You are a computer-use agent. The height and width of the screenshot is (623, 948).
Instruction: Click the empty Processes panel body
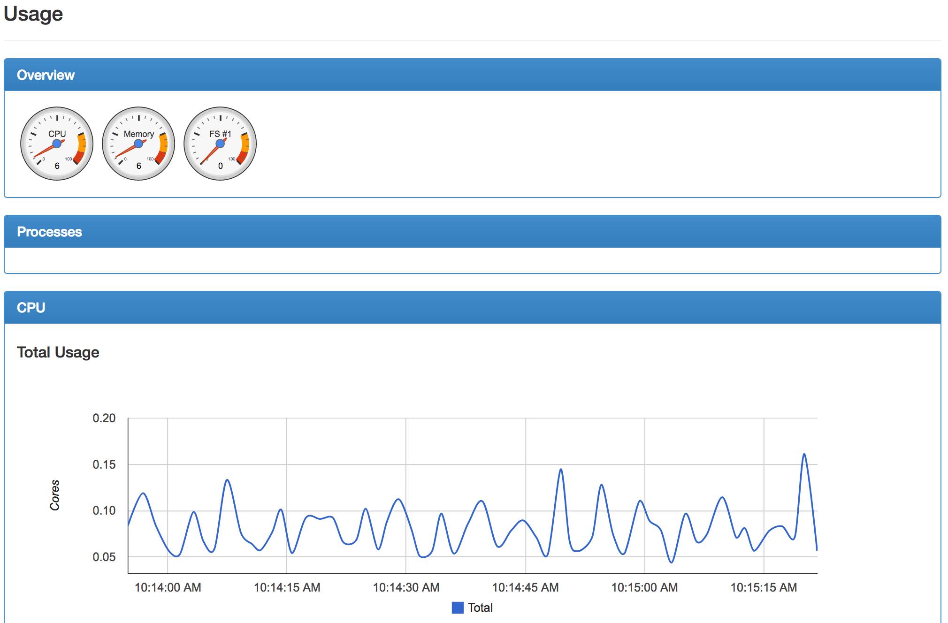coord(472,260)
